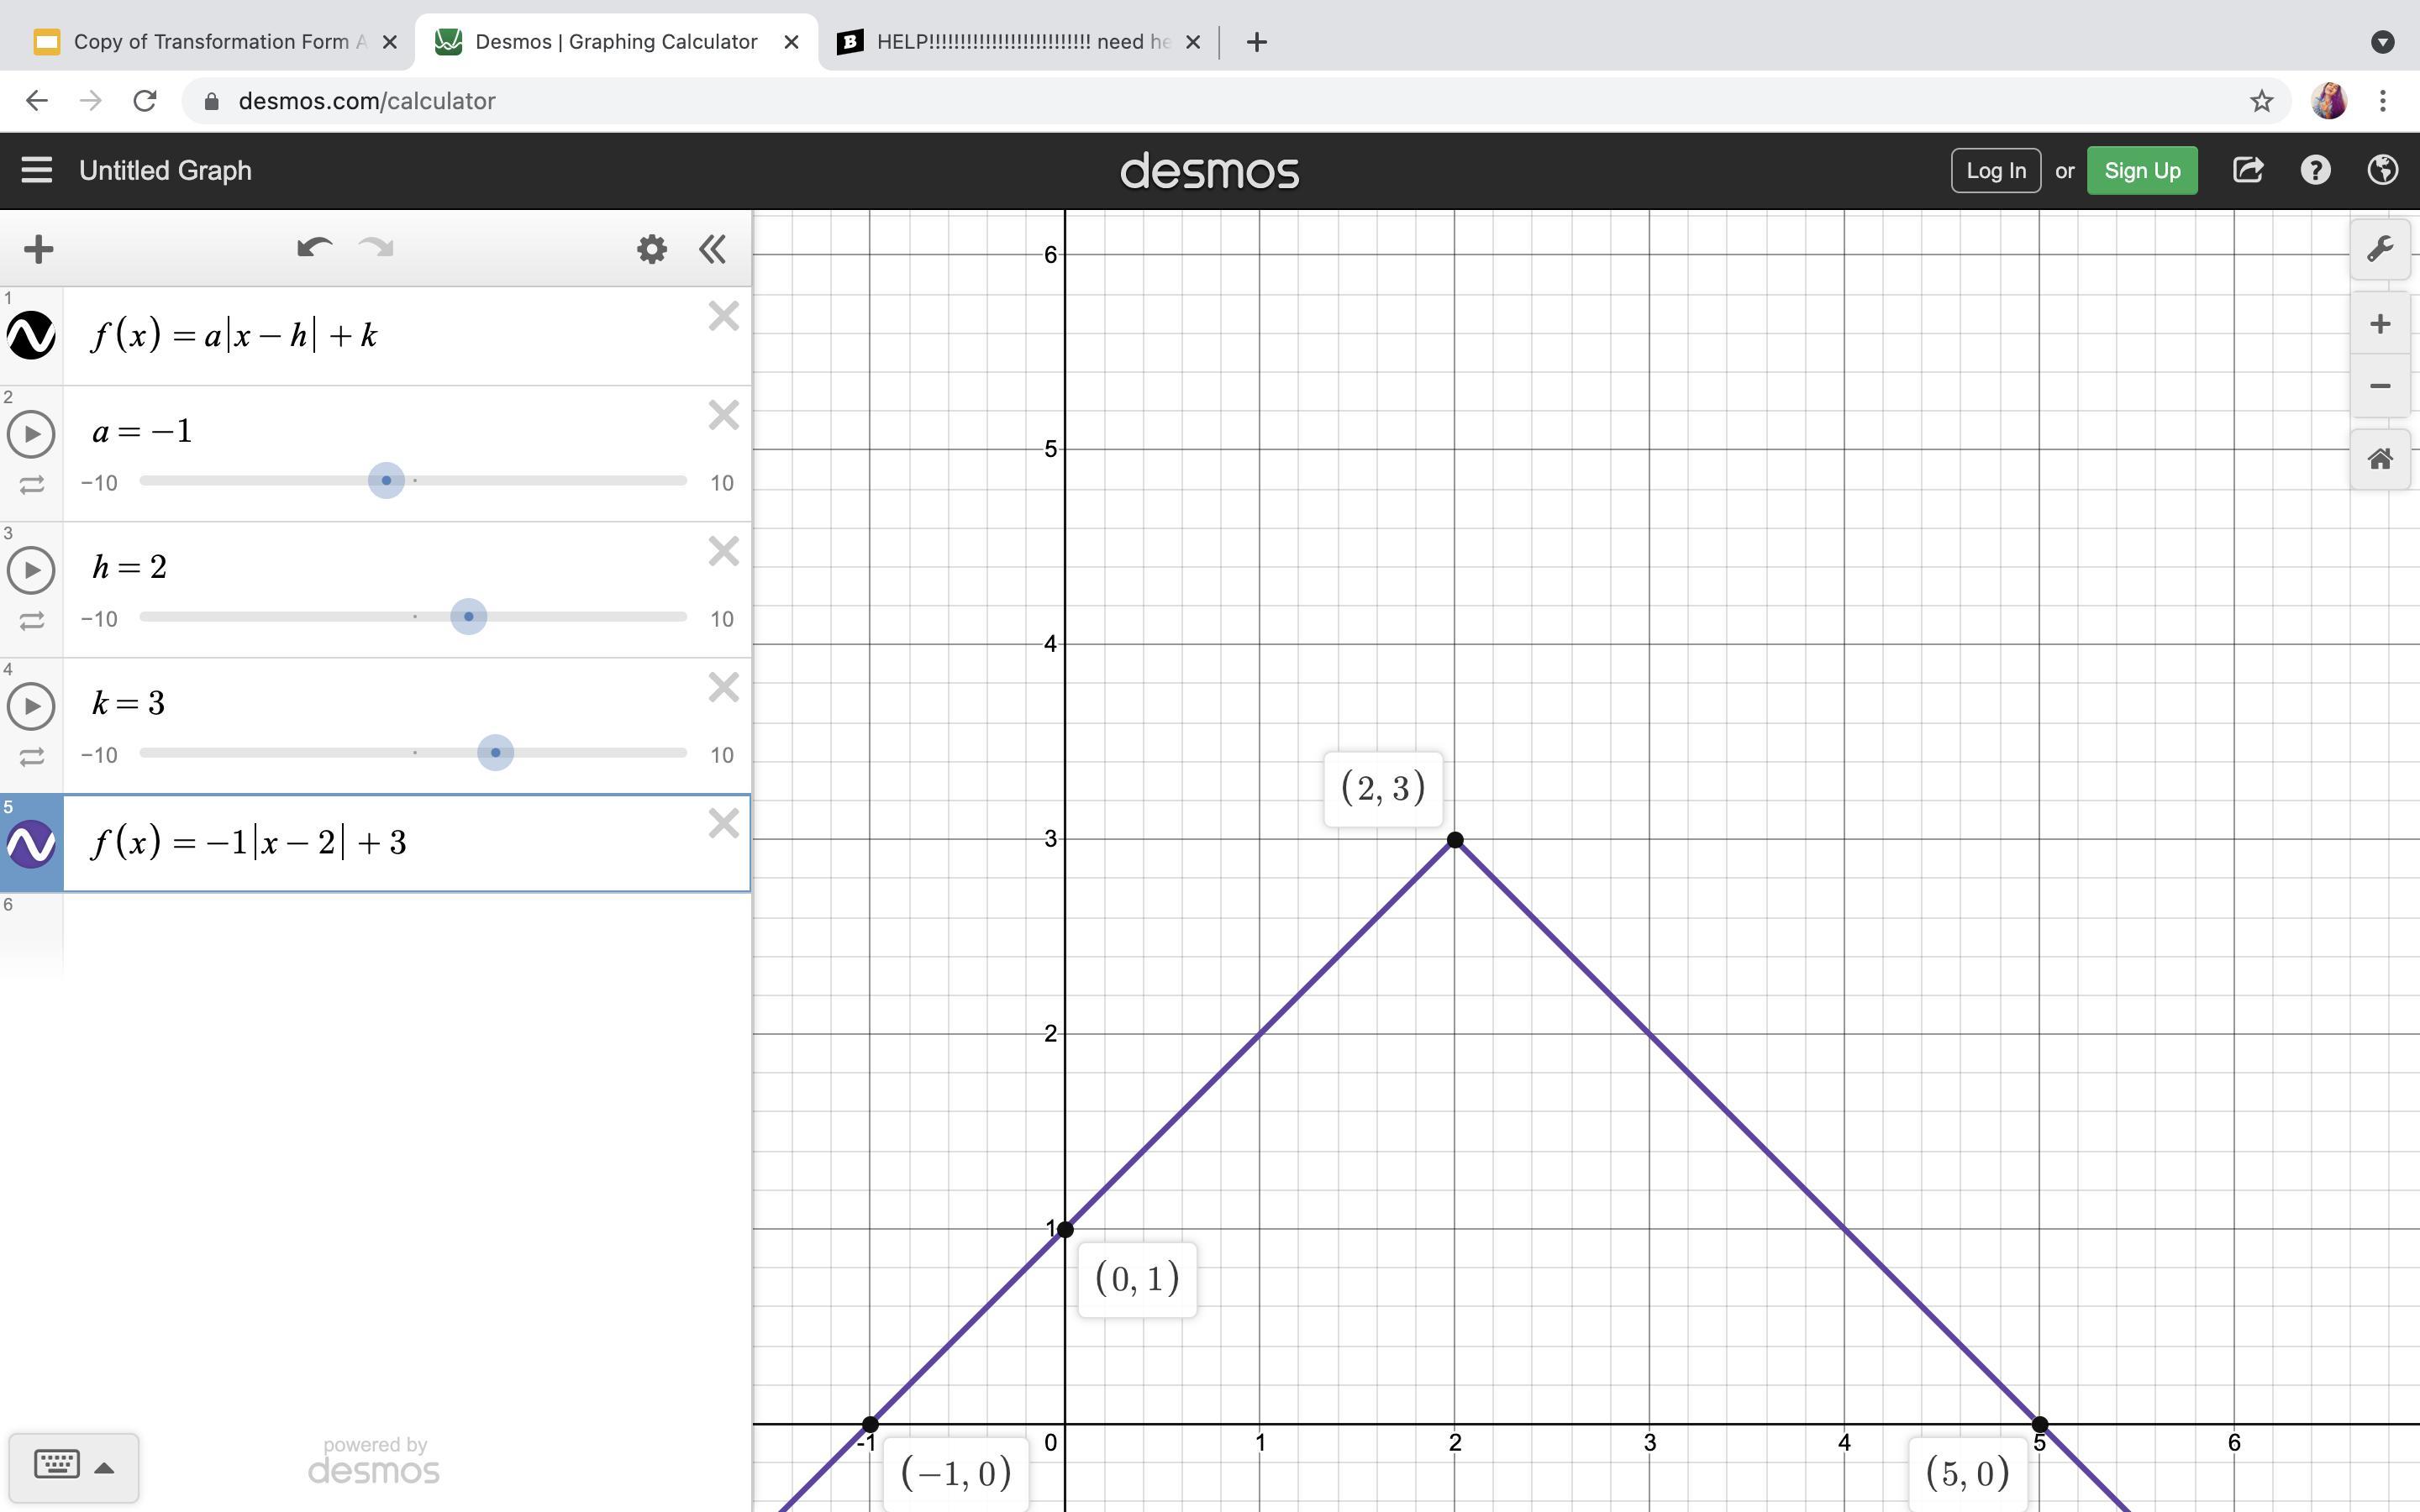The image size is (2420, 1512).
Task: Open the Graph Settings wrench menu
Action: [x=2380, y=249]
